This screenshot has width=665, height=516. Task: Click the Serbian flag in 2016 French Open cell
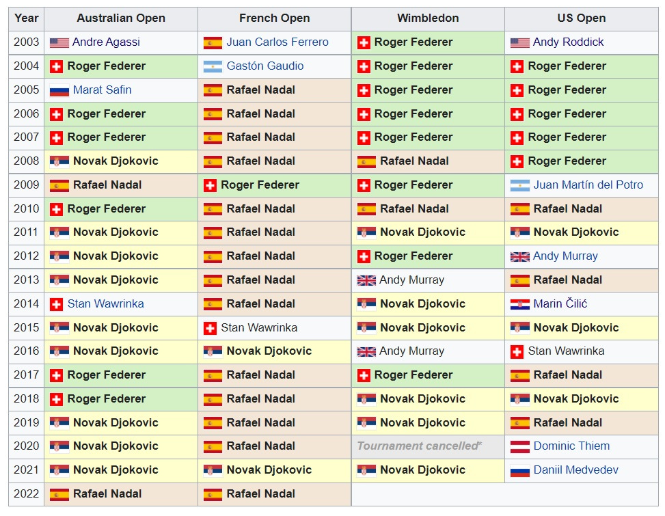[213, 351]
